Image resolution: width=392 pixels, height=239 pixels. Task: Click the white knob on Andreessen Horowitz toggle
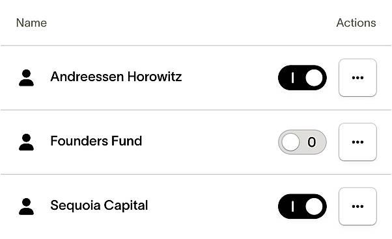tap(314, 78)
